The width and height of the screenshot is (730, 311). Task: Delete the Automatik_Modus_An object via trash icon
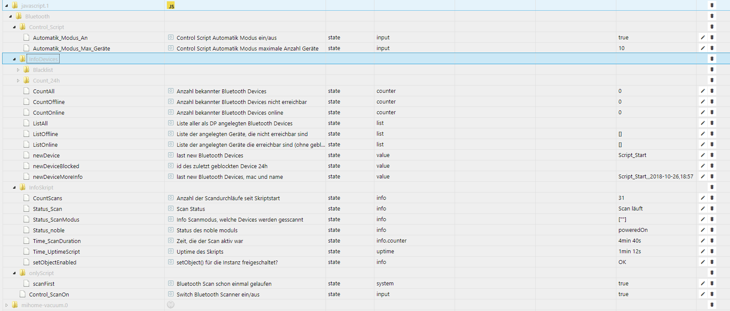712,38
